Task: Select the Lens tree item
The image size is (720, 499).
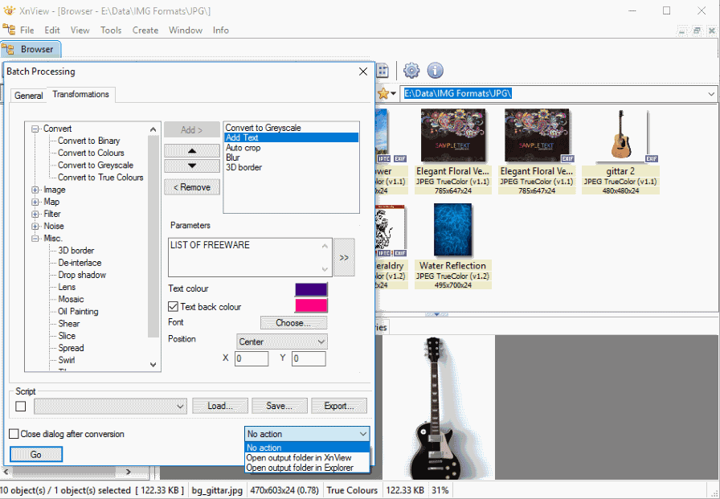Action: click(x=67, y=288)
